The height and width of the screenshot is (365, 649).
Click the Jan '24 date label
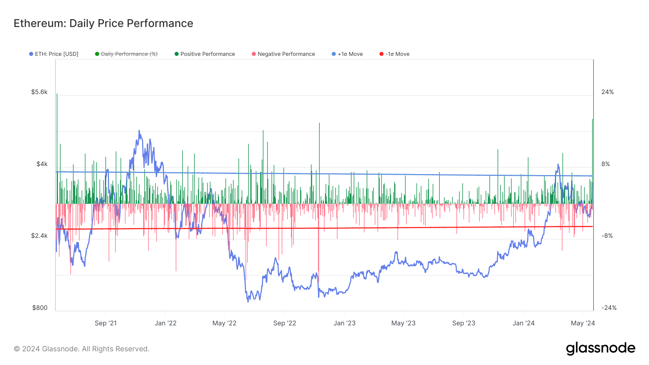click(x=524, y=323)
